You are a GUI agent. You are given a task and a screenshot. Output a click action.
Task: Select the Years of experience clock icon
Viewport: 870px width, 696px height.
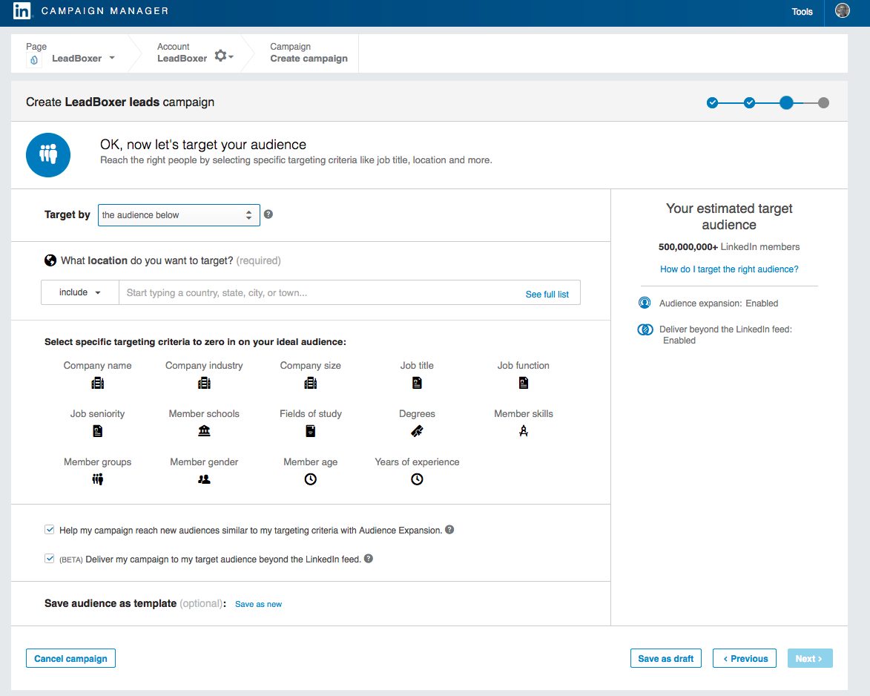418,479
